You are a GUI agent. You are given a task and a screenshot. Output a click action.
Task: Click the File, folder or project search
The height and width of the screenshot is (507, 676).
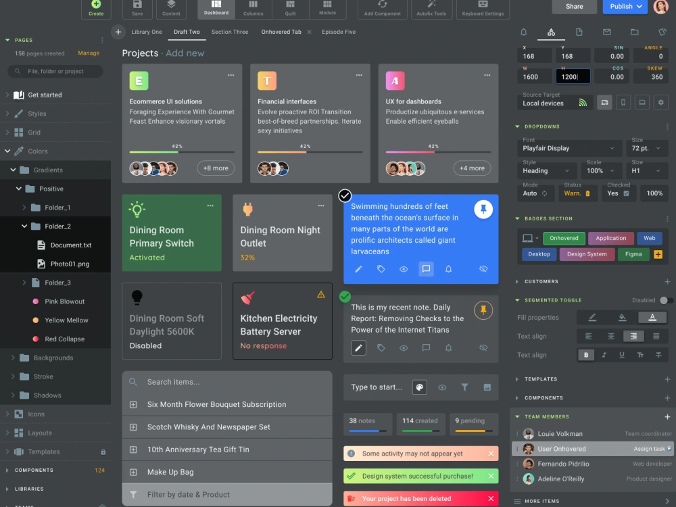[x=55, y=71]
